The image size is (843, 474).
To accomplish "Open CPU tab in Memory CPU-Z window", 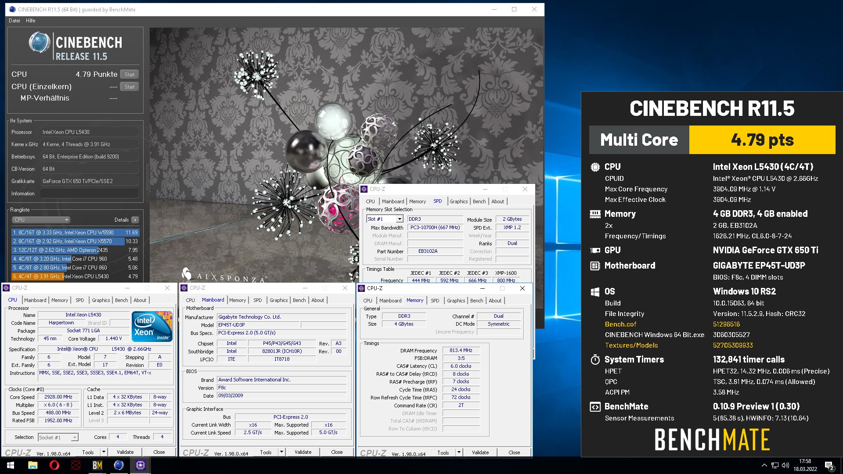I will click(x=368, y=301).
